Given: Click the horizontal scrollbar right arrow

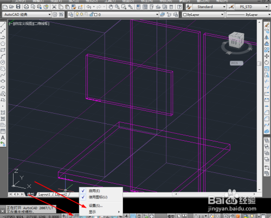Looking at the screenshot, I should 254,194.
